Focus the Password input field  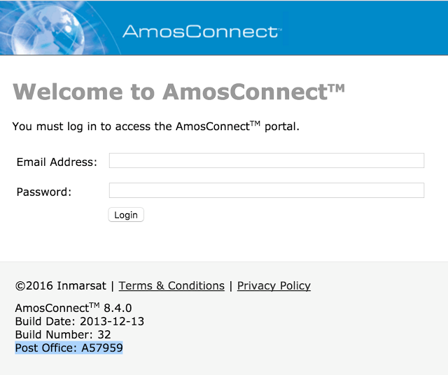(x=266, y=190)
